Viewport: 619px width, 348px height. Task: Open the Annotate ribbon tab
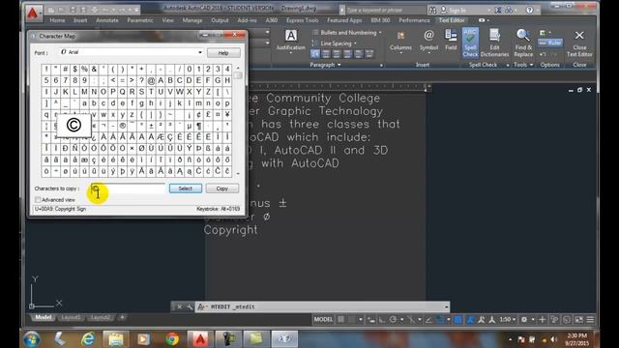107,20
